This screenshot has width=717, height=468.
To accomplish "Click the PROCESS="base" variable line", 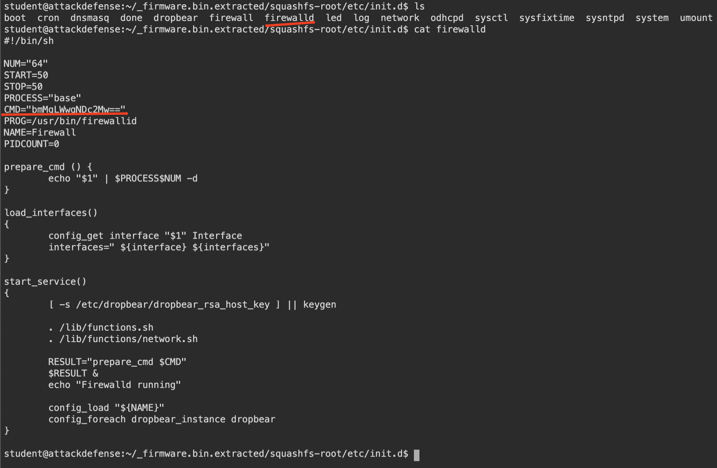I will (42, 98).
